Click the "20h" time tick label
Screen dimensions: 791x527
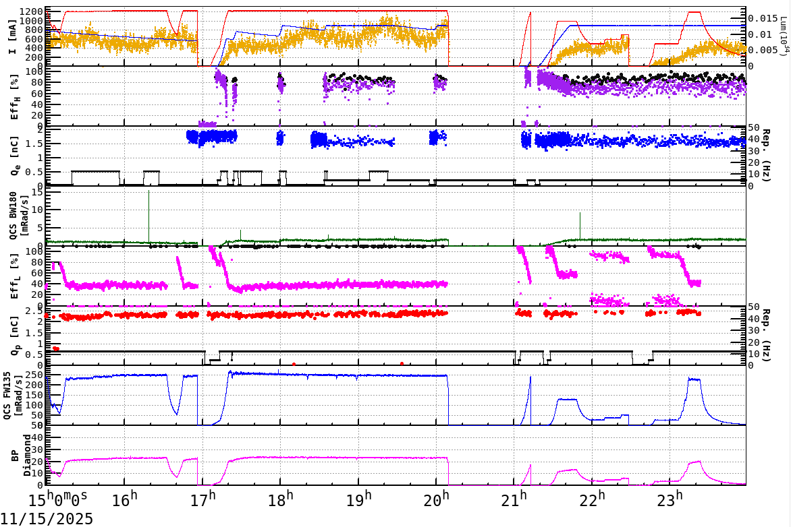pyautogui.click(x=436, y=499)
